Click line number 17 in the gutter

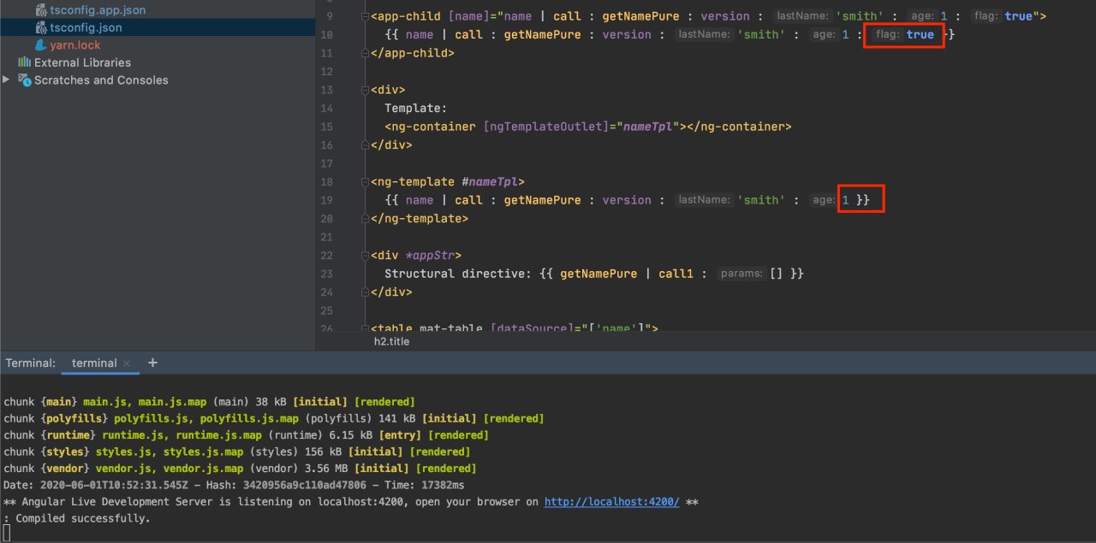[325, 163]
